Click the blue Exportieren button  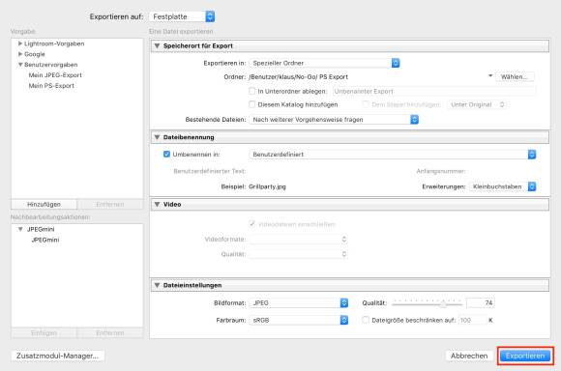(525, 356)
